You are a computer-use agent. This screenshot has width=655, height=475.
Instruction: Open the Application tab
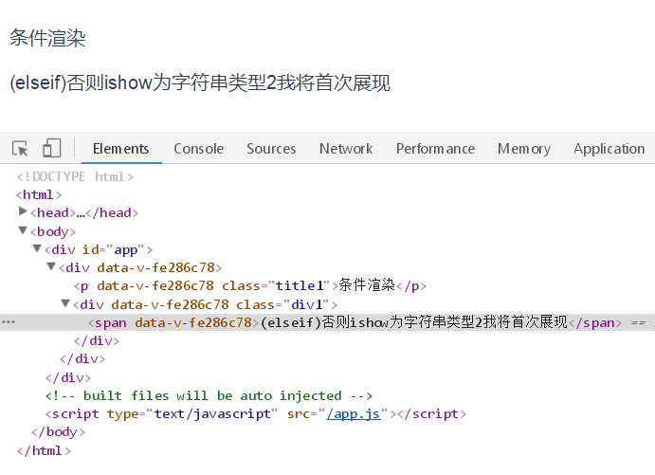pyautogui.click(x=610, y=149)
